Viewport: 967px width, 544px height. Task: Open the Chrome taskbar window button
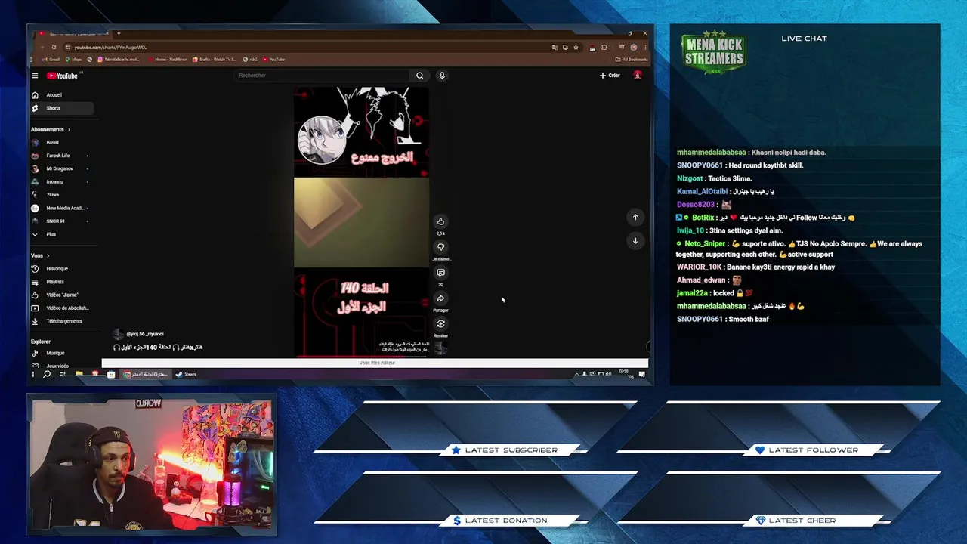[x=147, y=374]
